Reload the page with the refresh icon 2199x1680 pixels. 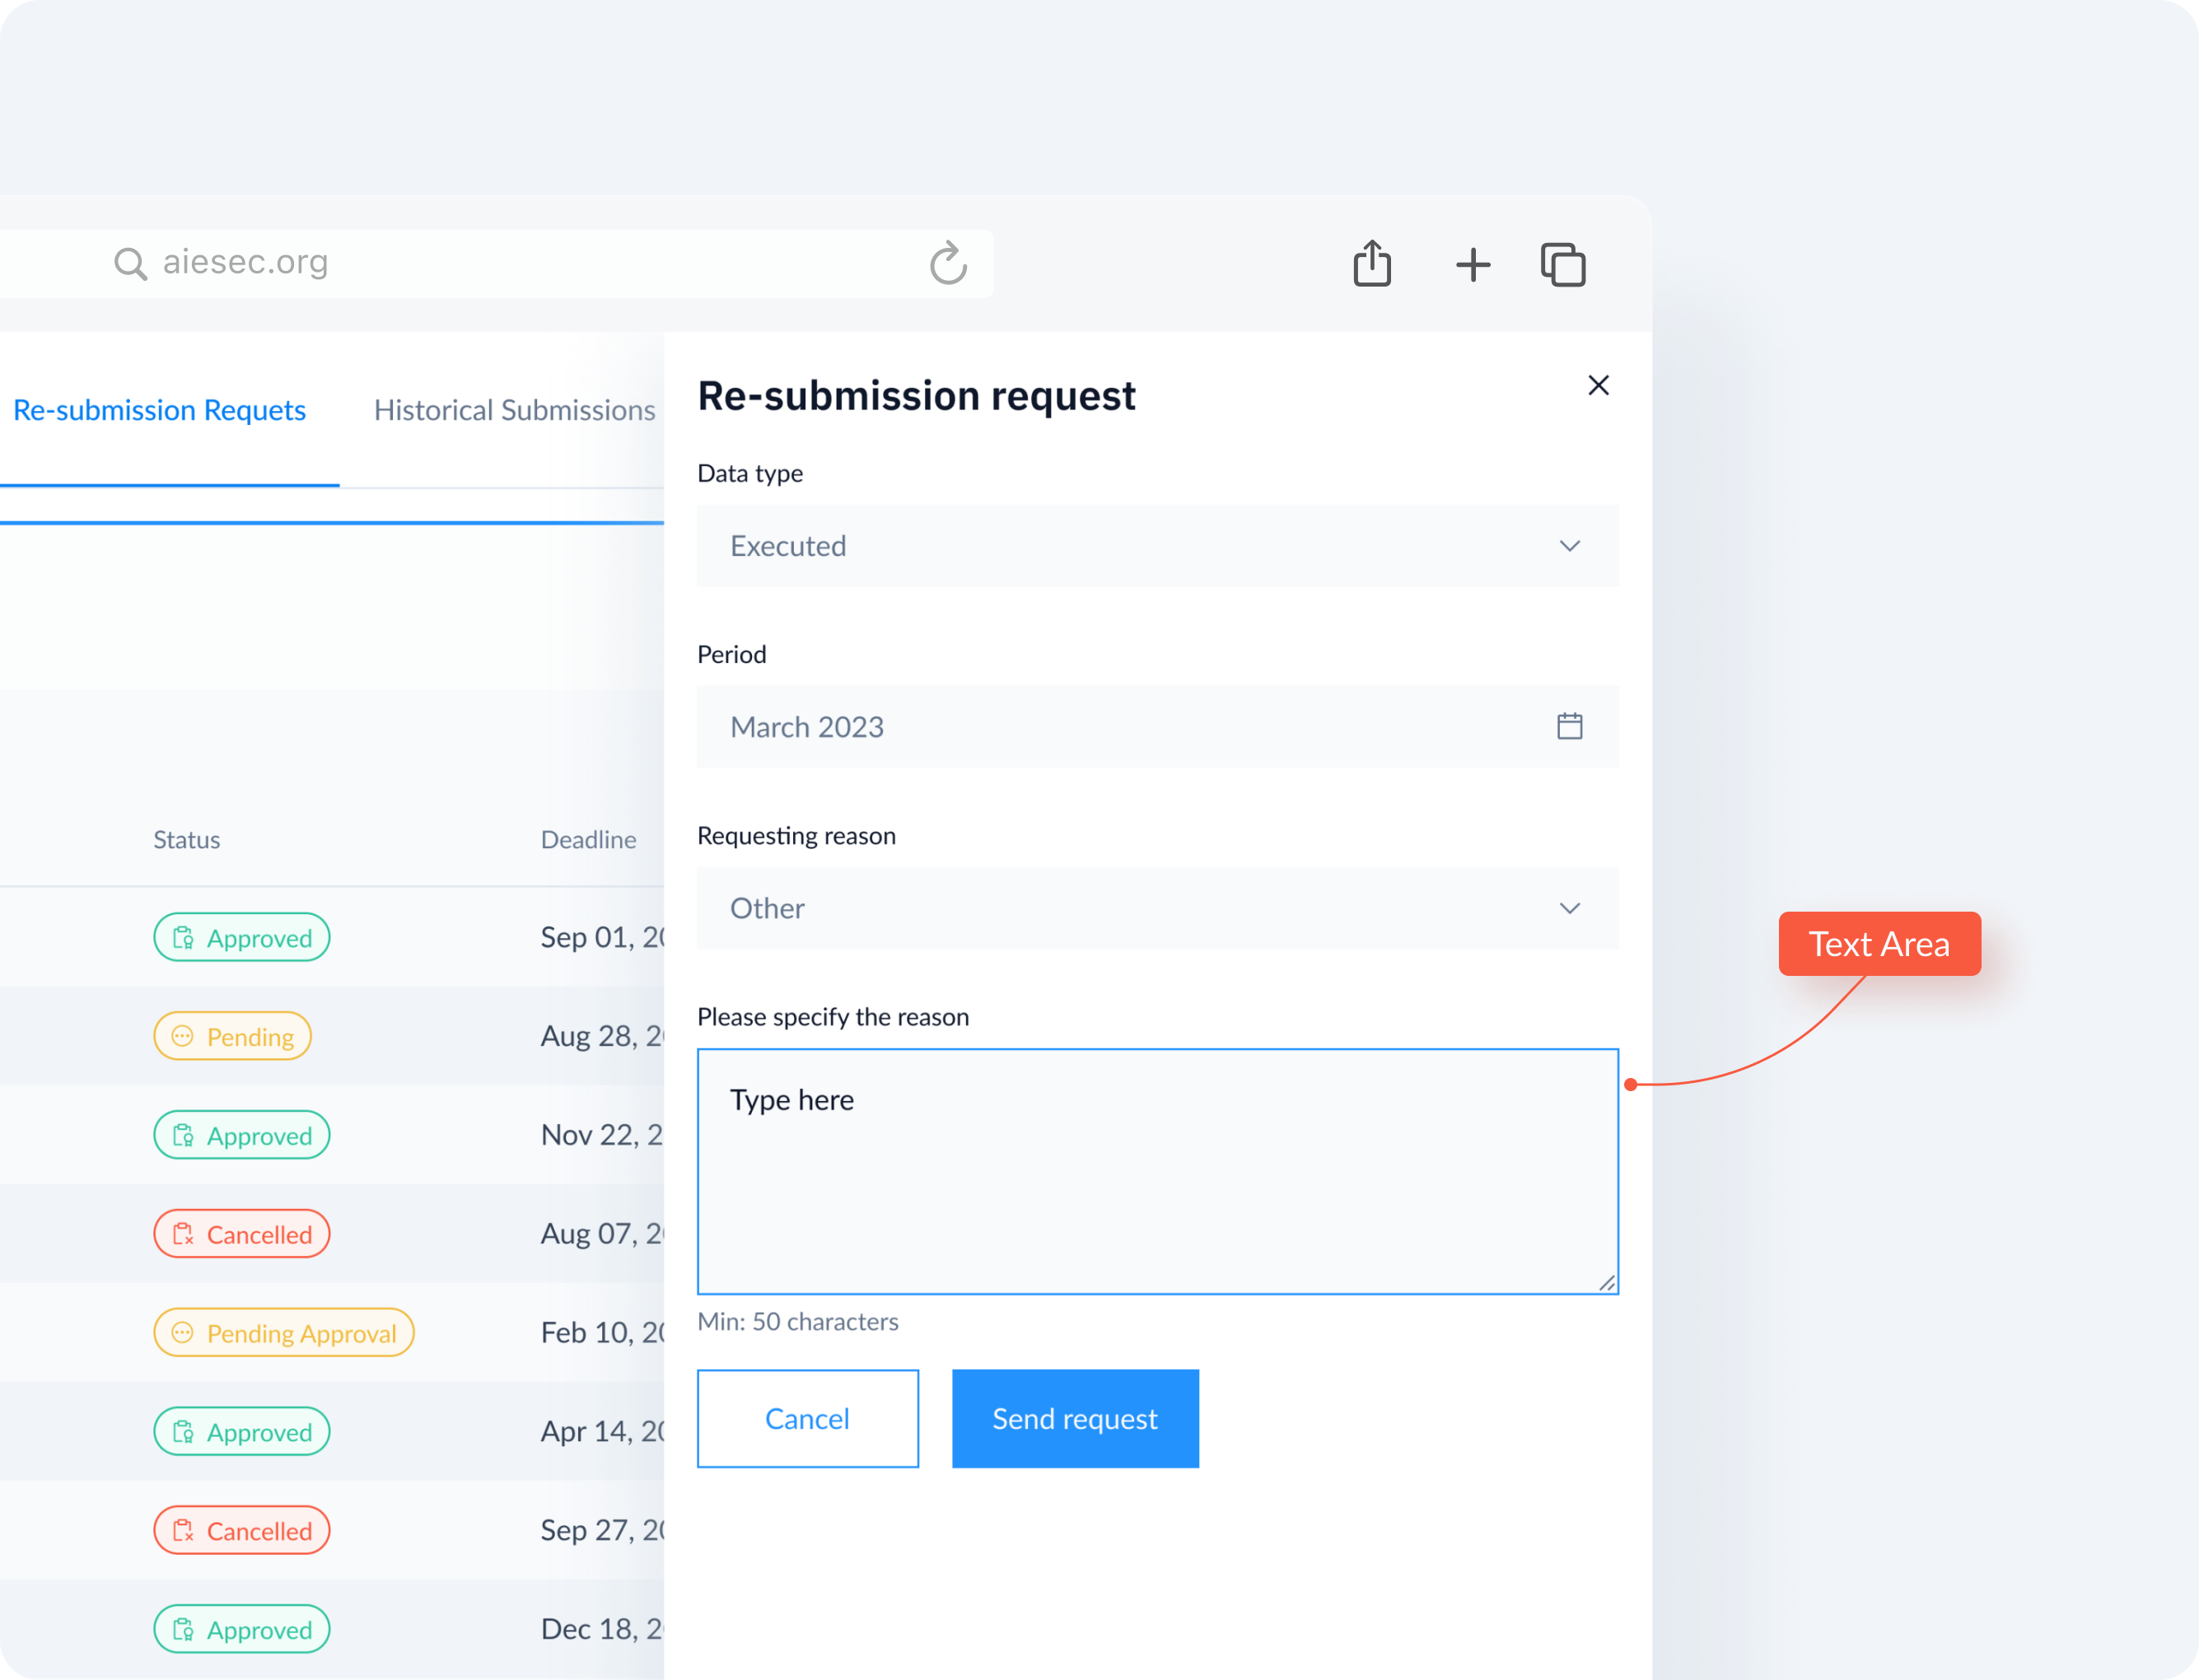click(948, 263)
